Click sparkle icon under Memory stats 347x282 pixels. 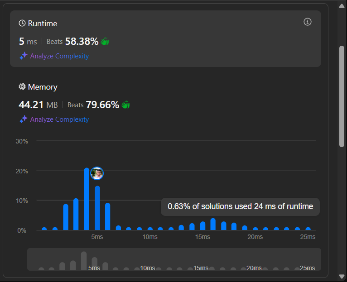click(x=24, y=119)
